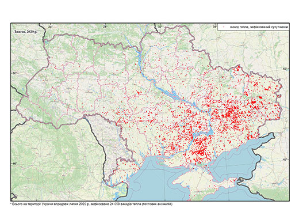Image resolution: width=299 pixels, height=212 pixels.
Task: Click the 24° longitude label on top edge
Action: [51, 26]
